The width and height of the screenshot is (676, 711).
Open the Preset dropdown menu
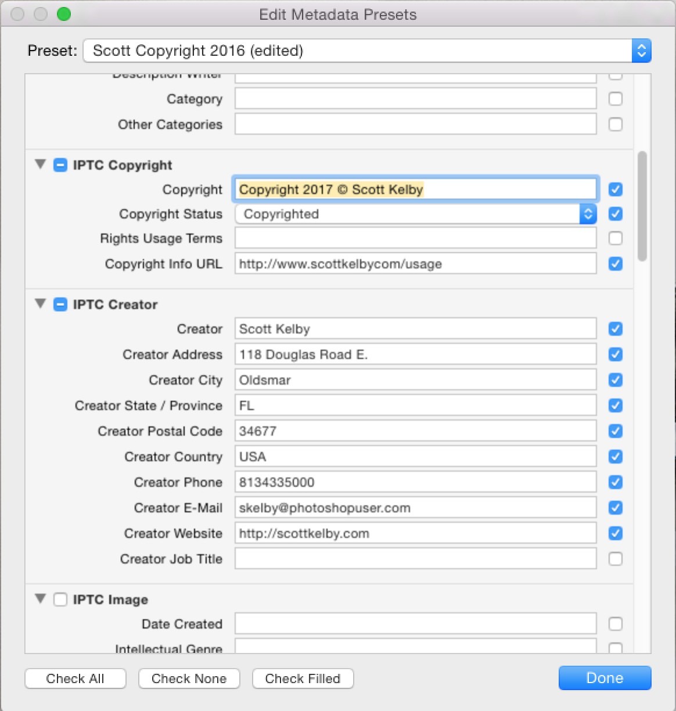[x=641, y=51]
